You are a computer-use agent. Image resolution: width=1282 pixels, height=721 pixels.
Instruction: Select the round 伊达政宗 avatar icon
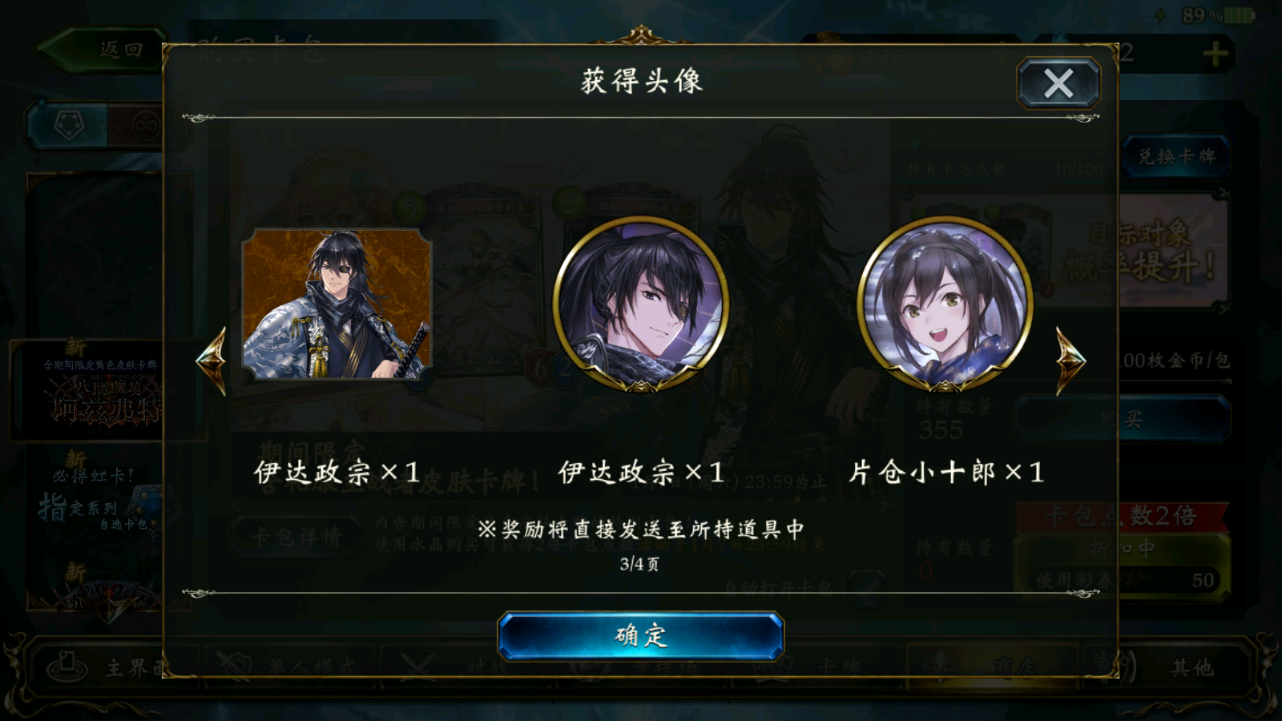click(x=641, y=304)
